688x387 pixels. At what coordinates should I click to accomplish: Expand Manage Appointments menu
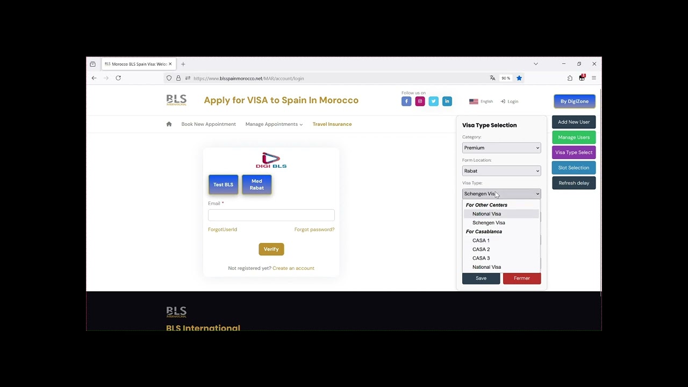pyautogui.click(x=274, y=124)
